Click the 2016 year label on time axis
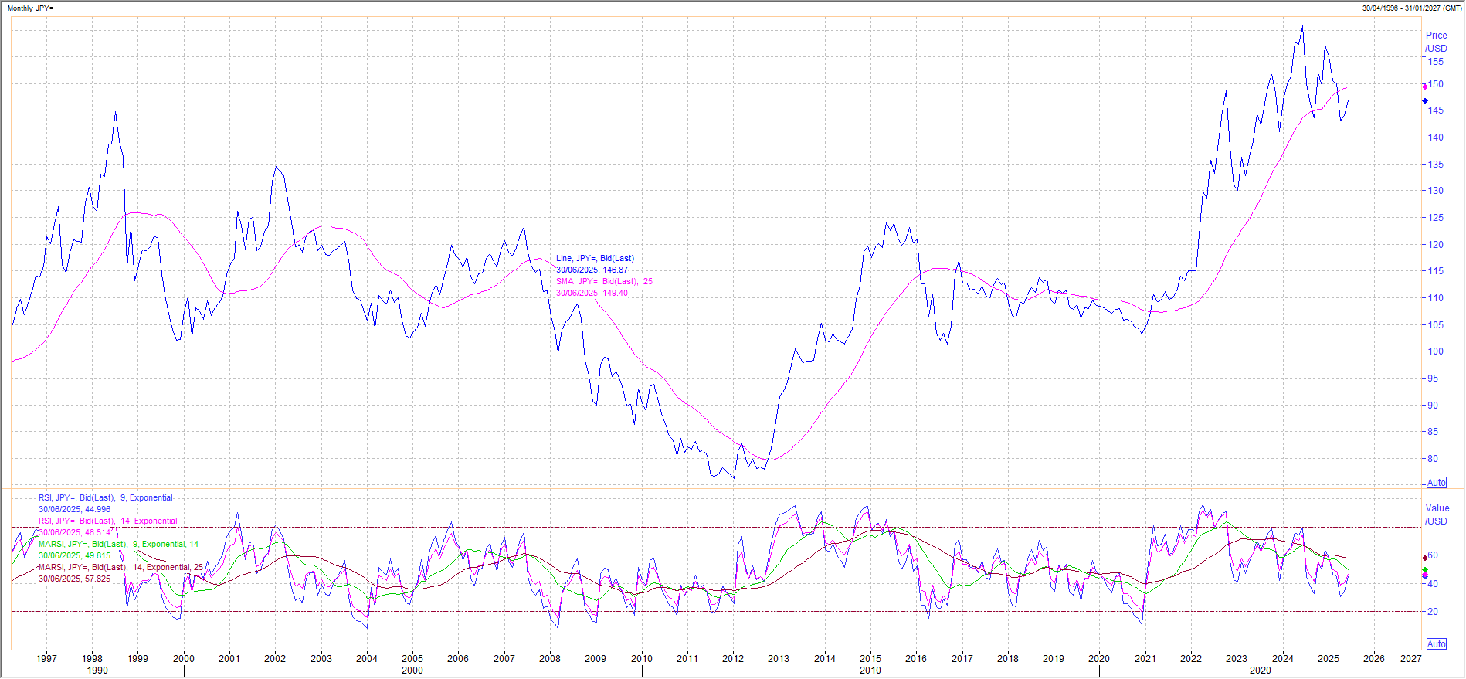Screen dimensions: 1466x679 pyautogui.click(x=916, y=659)
